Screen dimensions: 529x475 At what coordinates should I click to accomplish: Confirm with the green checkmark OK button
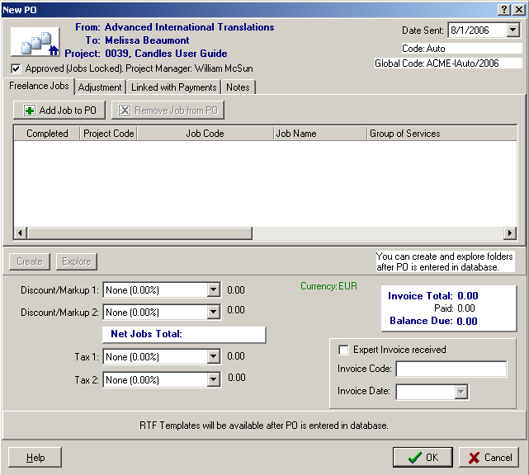(422, 457)
